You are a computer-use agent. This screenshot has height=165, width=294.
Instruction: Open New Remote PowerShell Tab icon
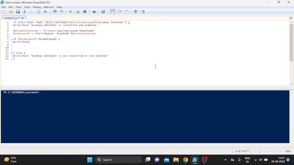click(x=94, y=12)
